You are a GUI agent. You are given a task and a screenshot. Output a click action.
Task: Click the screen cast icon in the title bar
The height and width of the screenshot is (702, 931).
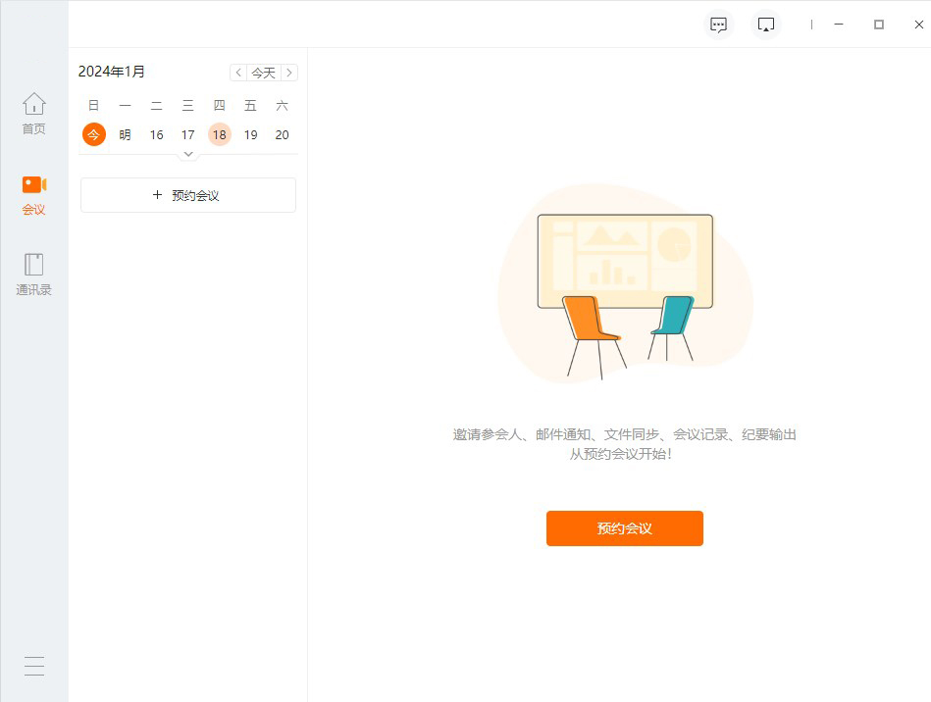coord(765,24)
